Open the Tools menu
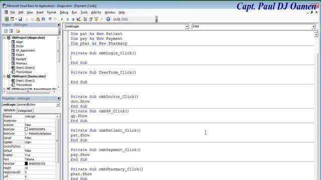This screenshot has height=180, width=321. 84,12
